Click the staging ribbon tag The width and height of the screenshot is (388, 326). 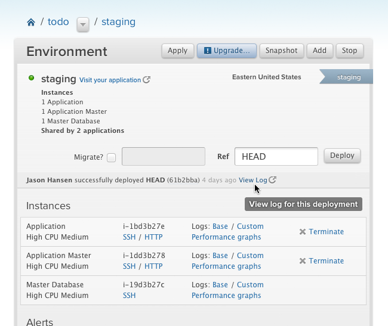[x=348, y=77]
